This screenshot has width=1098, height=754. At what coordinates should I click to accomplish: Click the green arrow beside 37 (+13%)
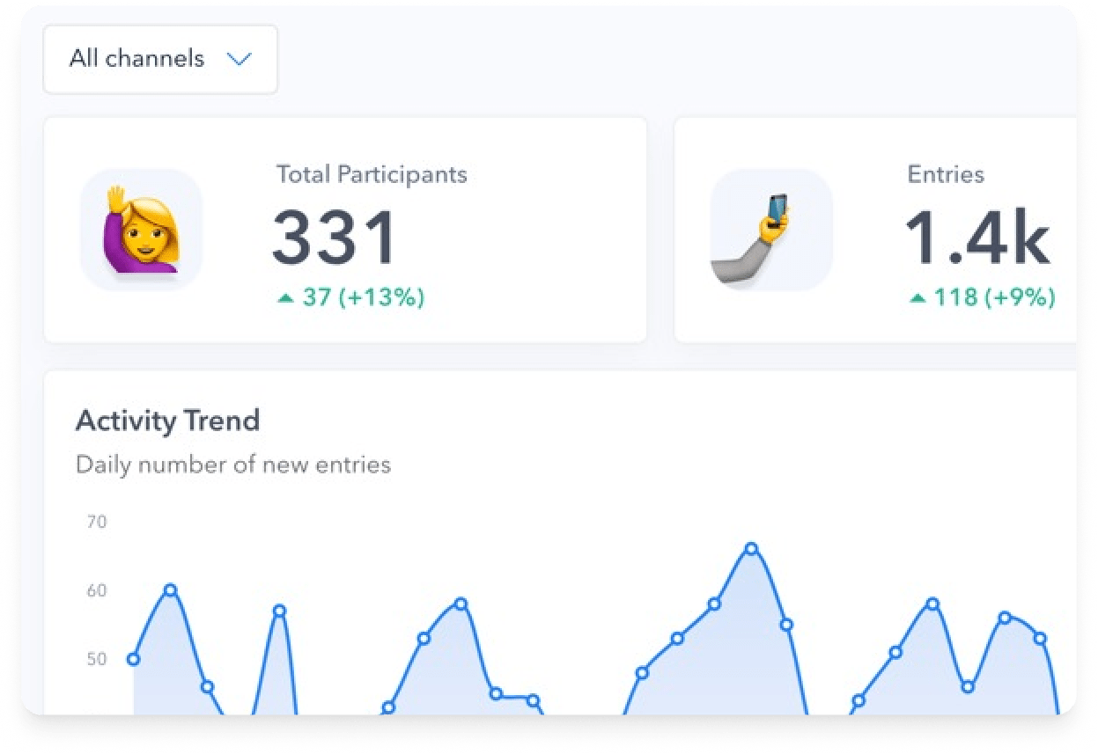(285, 298)
